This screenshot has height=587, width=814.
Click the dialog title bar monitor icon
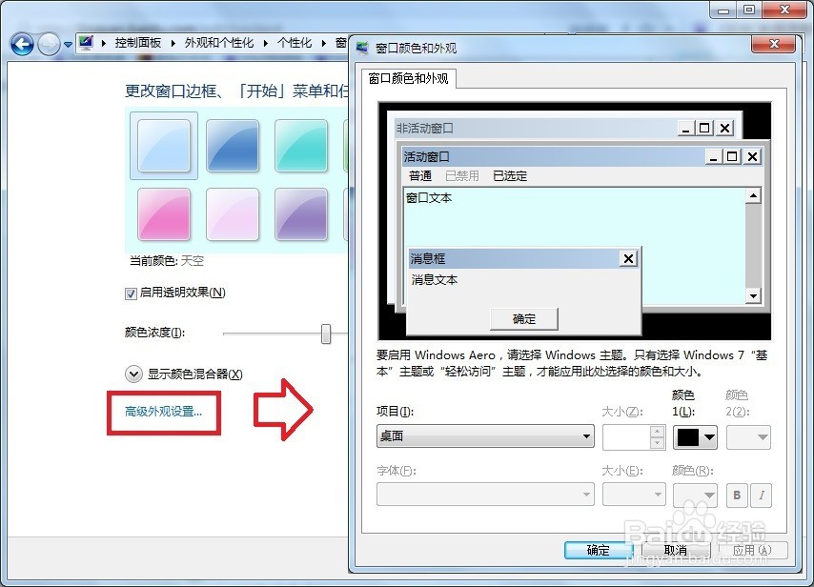tap(362, 49)
